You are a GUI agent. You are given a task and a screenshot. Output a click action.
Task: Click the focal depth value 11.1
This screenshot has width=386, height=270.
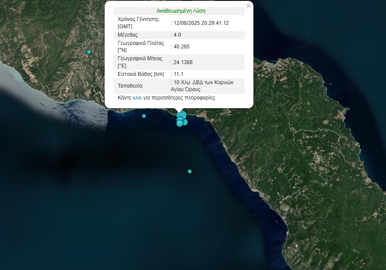point(178,74)
